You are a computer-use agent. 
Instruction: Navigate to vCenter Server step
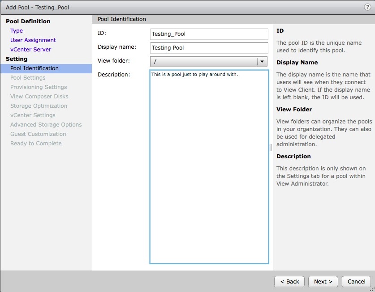click(x=31, y=50)
